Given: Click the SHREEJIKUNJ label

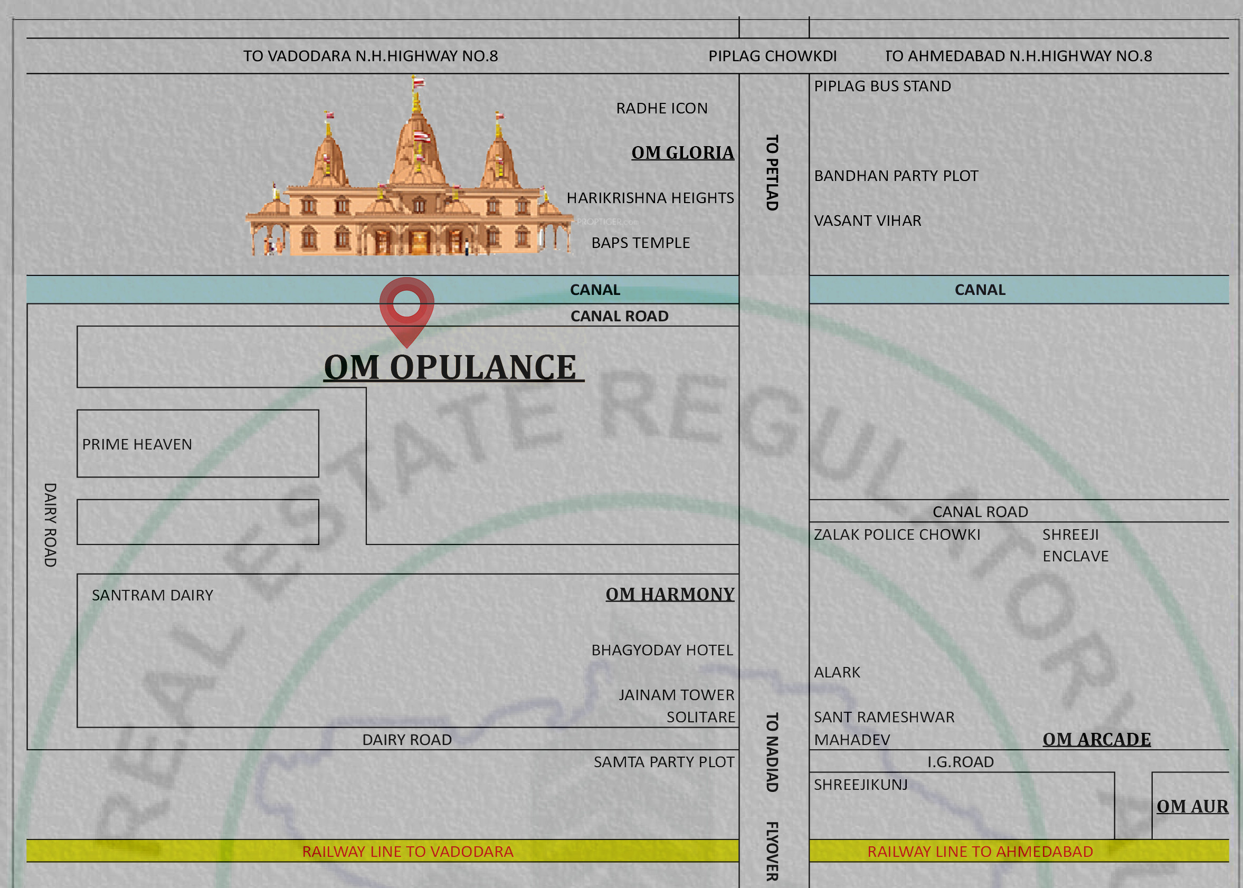Looking at the screenshot, I should point(860,785).
